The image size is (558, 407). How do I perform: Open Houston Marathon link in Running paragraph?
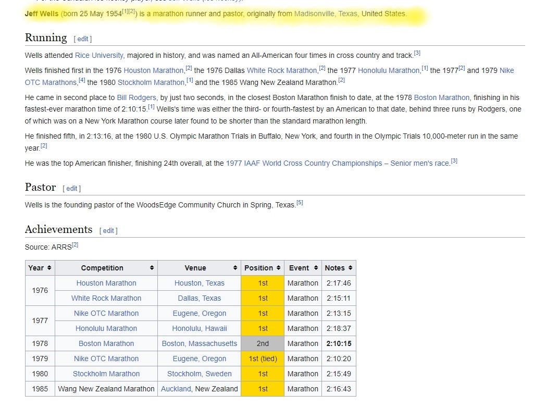click(153, 70)
